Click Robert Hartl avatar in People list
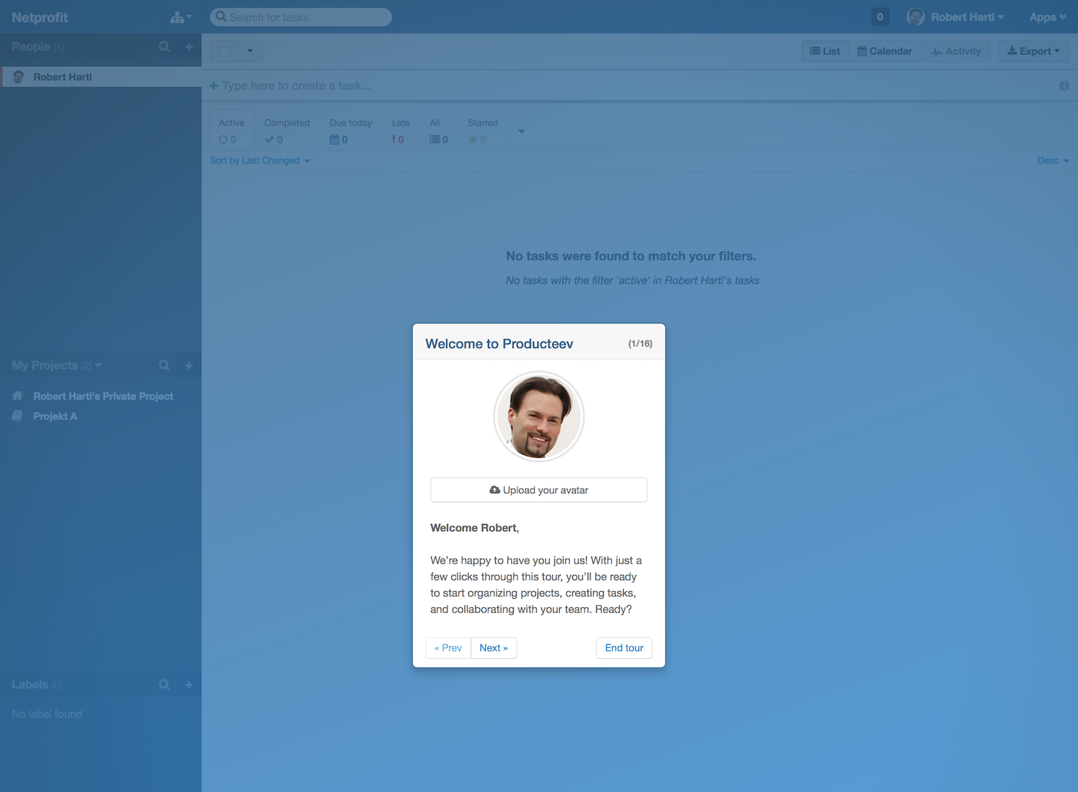 point(18,77)
